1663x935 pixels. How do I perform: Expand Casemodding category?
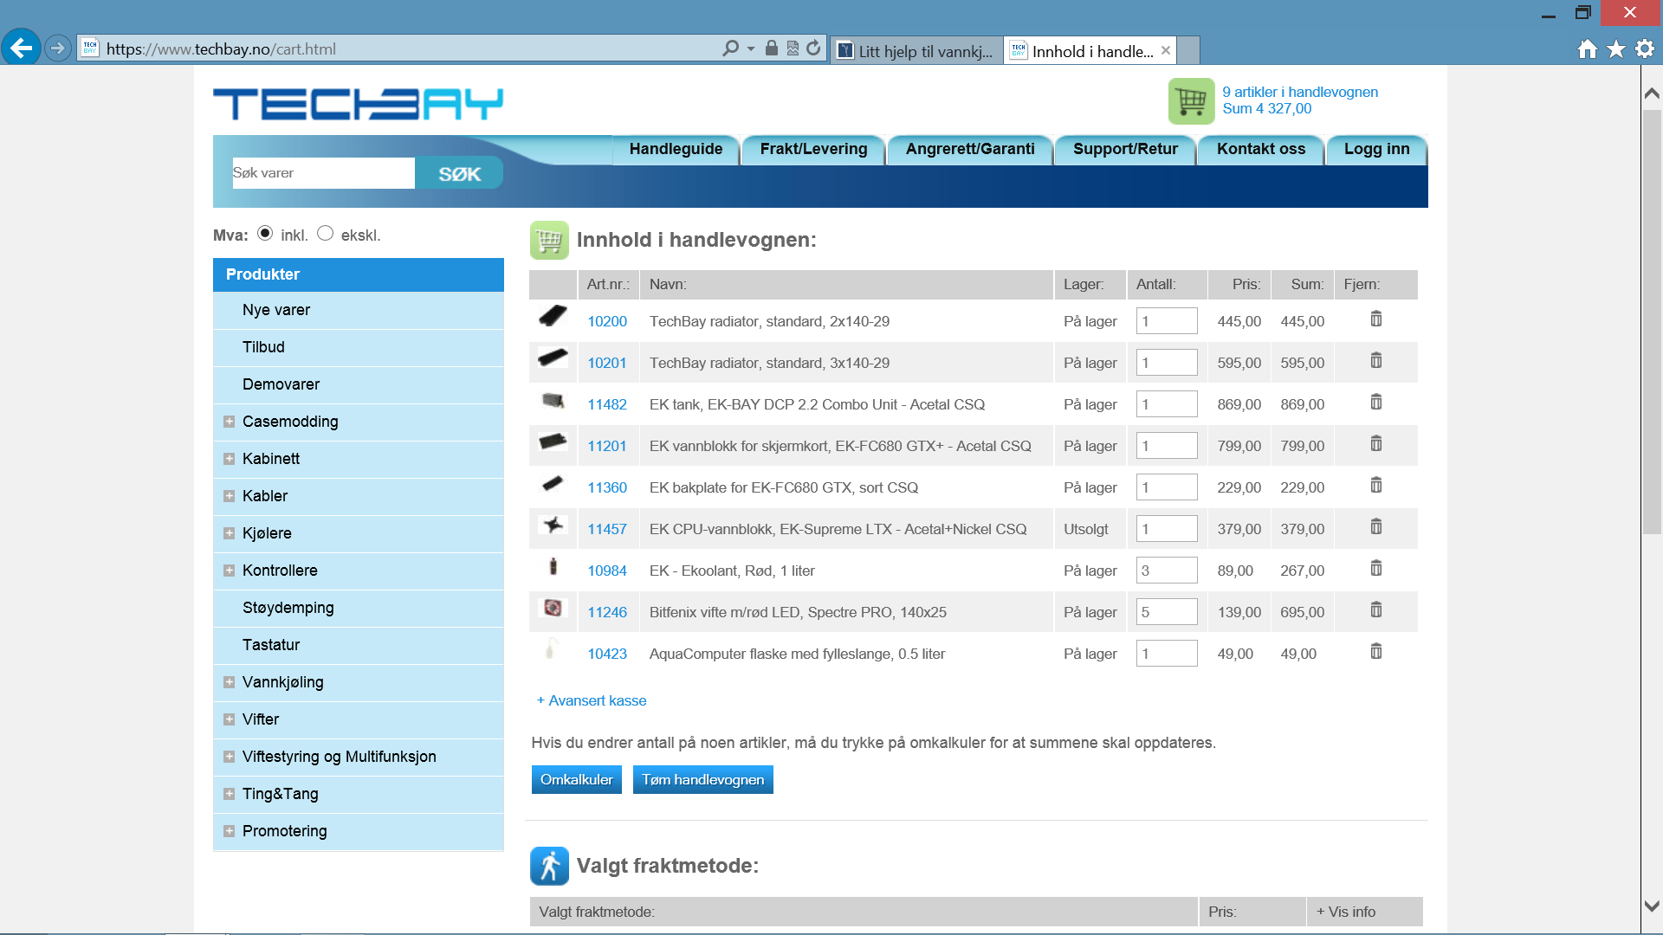(x=229, y=422)
